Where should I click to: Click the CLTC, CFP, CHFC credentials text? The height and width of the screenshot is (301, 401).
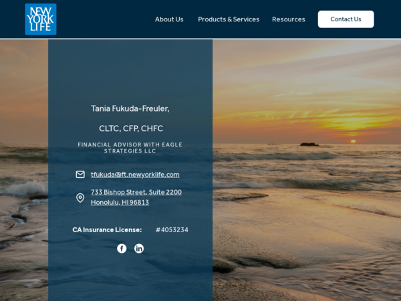point(131,128)
